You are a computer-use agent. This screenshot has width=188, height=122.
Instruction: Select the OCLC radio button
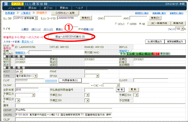coord(116,24)
